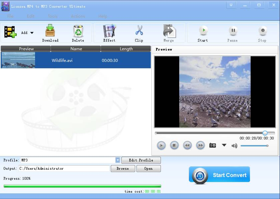280x199 pixels.
Task: Click the Open output folder button
Action: (149, 169)
